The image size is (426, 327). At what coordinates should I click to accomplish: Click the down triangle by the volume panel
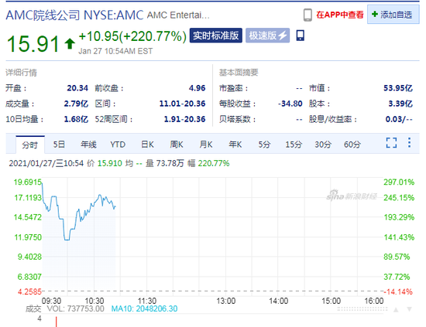coord(410,309)
